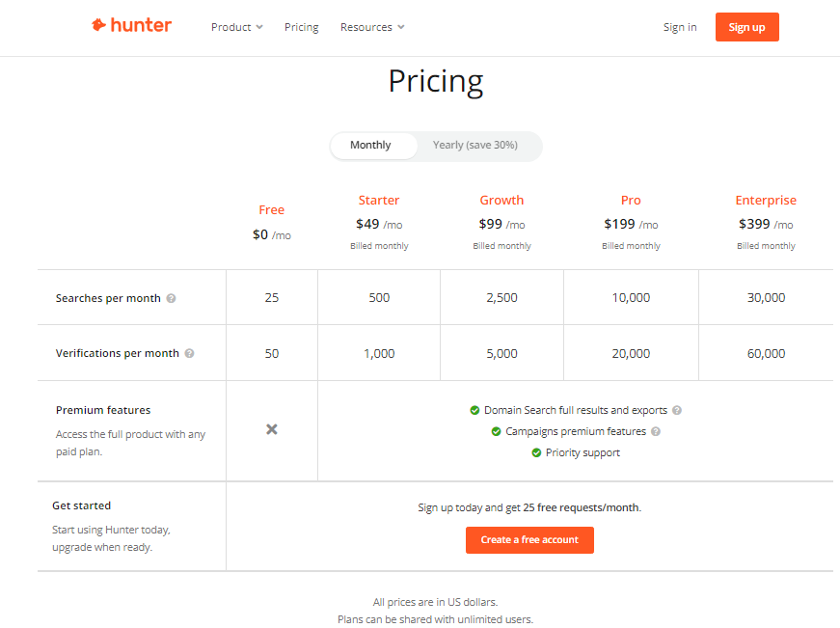Expand the Resources menu

coord(372,27)
